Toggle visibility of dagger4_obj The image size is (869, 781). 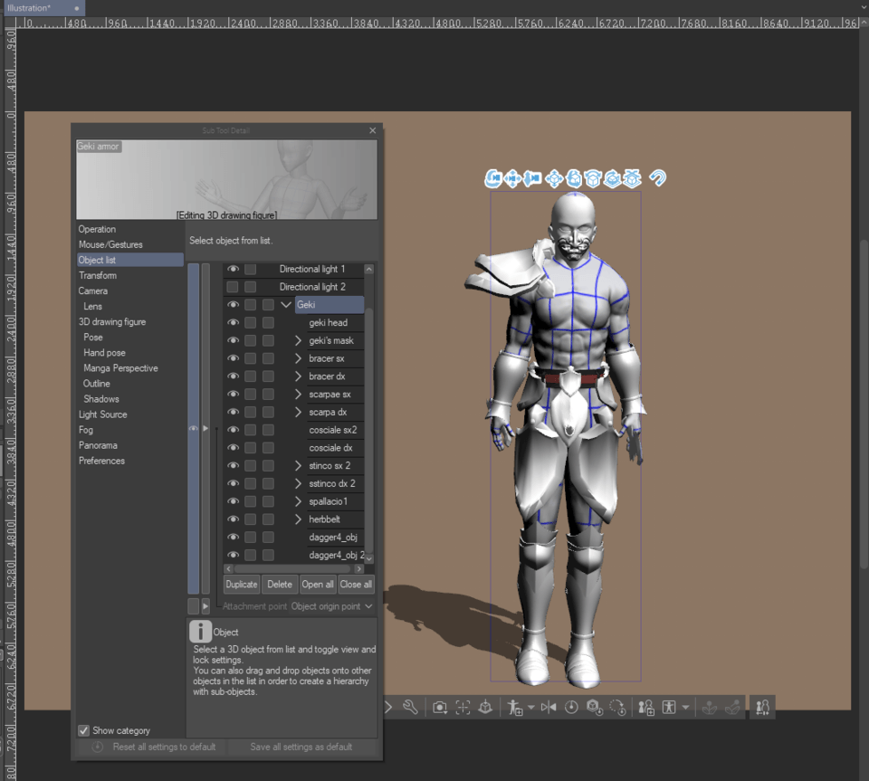[233, 537]
